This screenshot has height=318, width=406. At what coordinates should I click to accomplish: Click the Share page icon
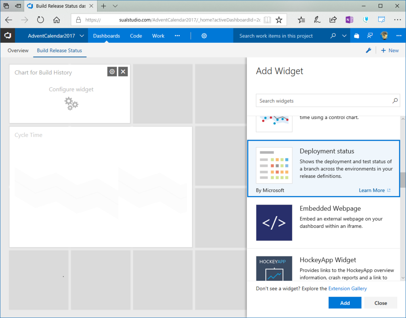333,20
